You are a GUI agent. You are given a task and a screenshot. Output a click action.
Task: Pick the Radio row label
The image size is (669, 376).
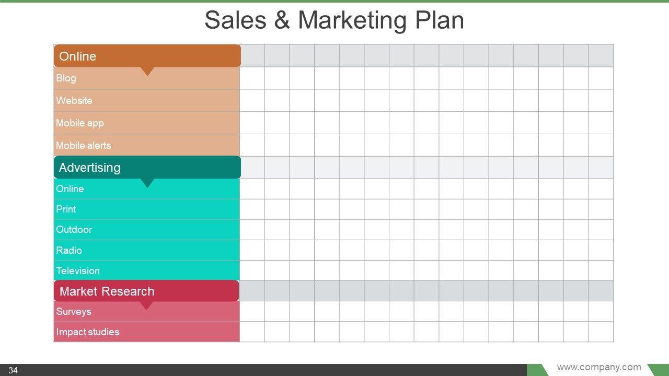pyautogui.click(x=69, y=250)
